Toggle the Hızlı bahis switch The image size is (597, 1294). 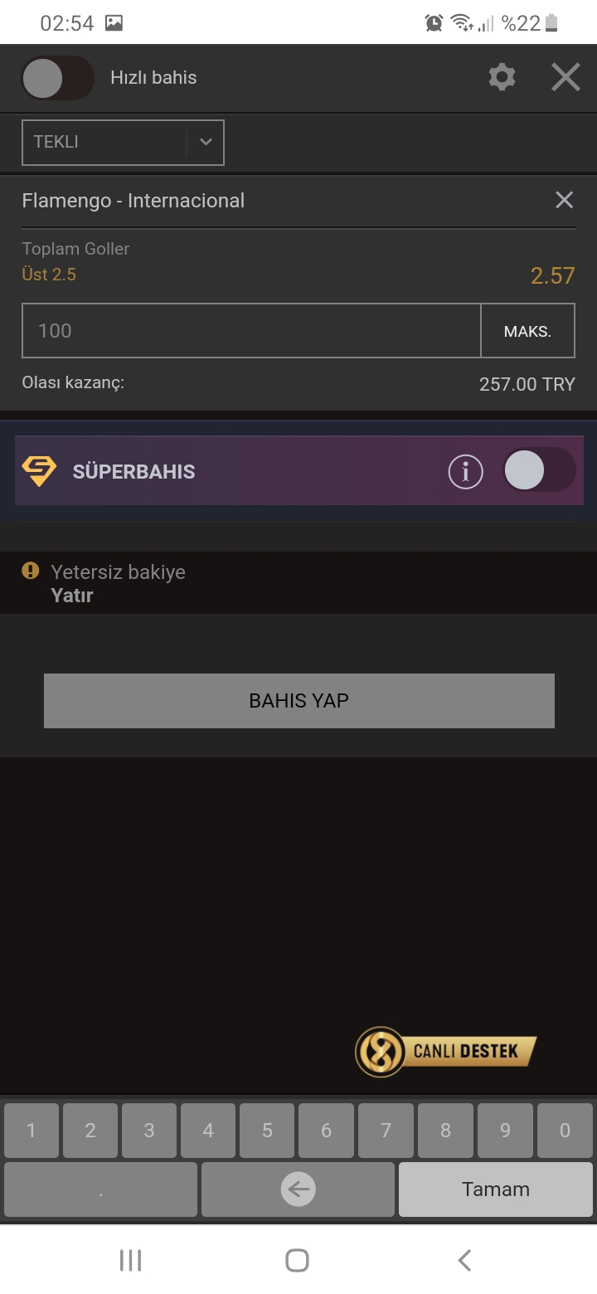[x=57, y=78]
